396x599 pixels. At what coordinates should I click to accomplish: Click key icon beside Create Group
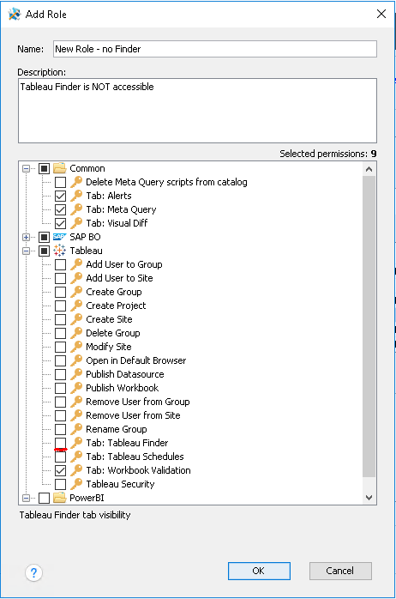point(76,292)
